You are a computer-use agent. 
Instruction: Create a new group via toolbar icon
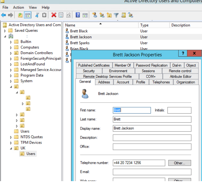pyautogui.click(x=102, y=15)
